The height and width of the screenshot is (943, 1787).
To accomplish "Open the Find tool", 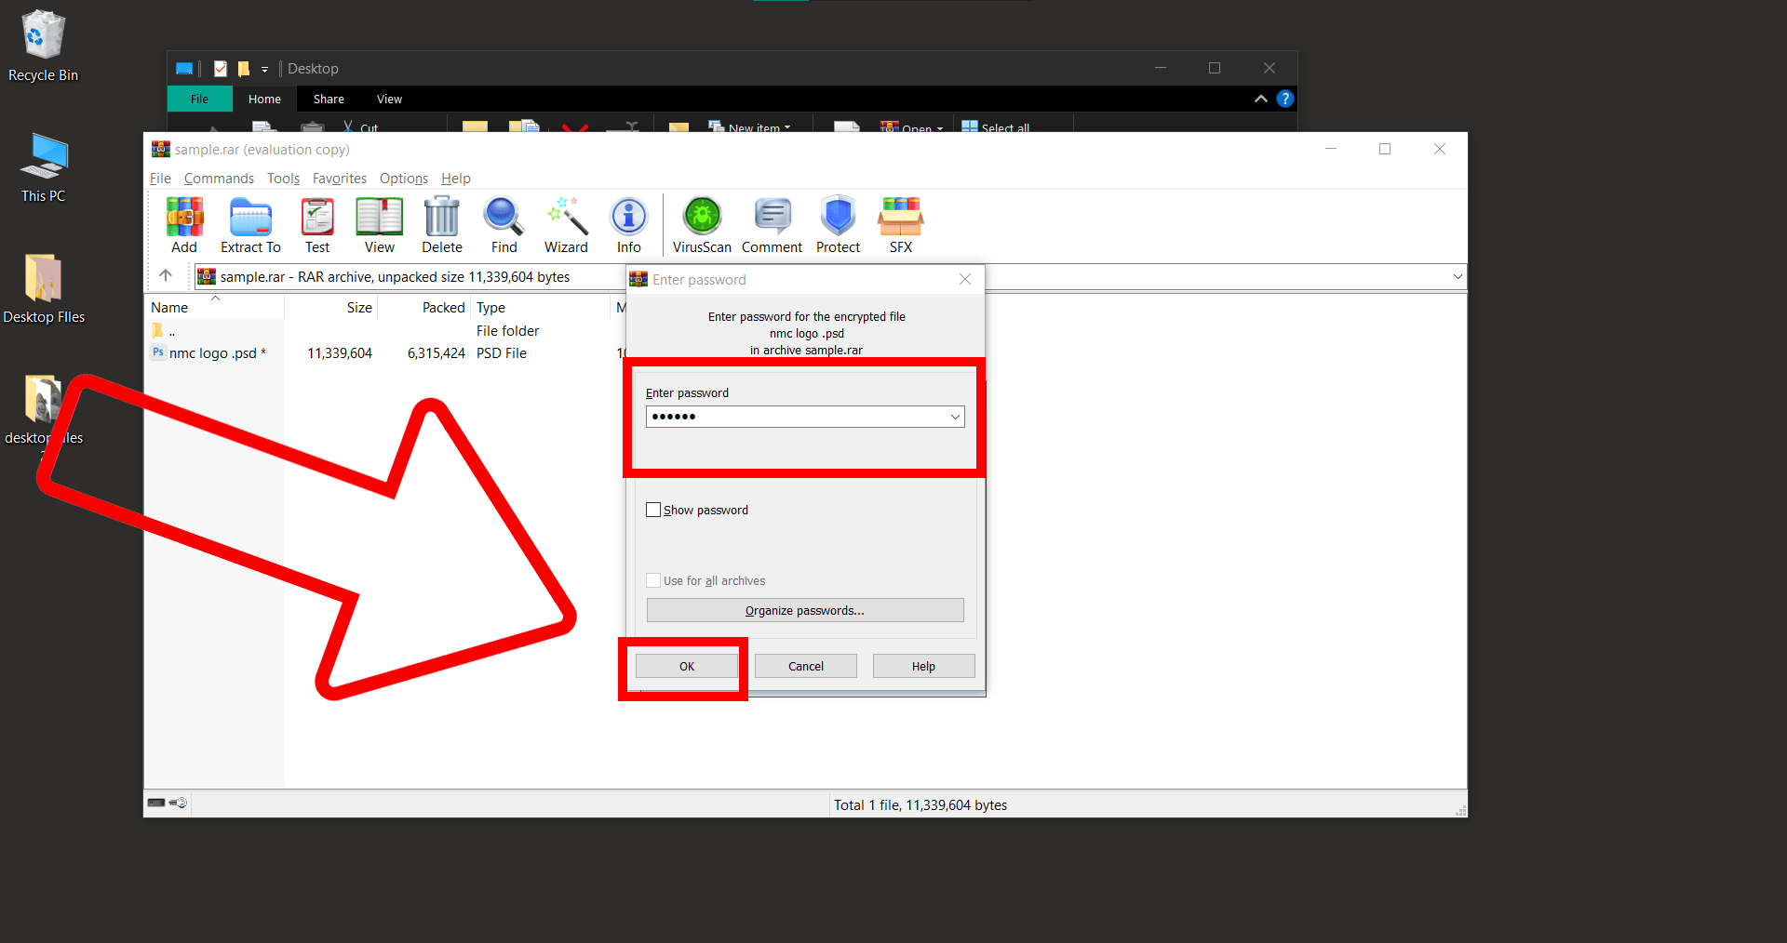I will [x=504, y=223].
